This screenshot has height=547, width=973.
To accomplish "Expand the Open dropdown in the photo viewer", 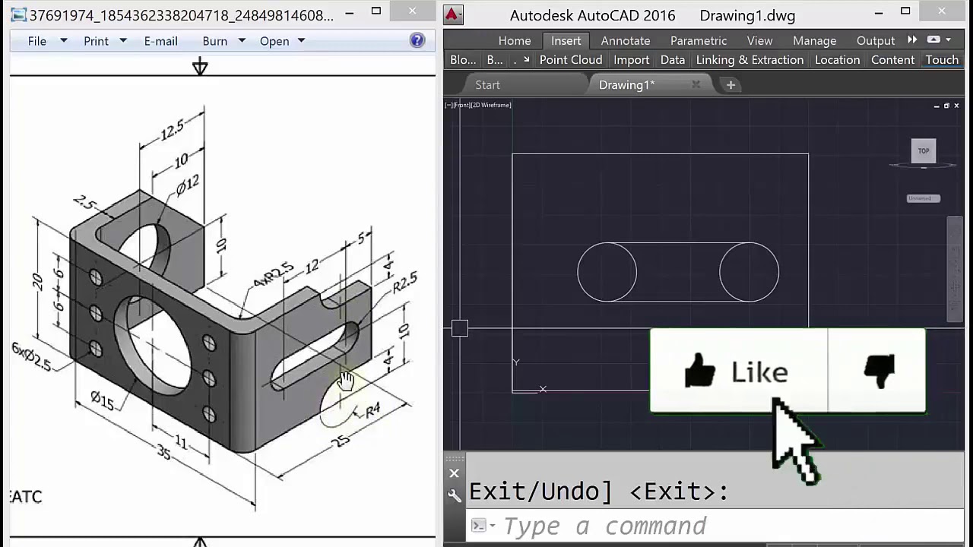I will click(301, 41).
